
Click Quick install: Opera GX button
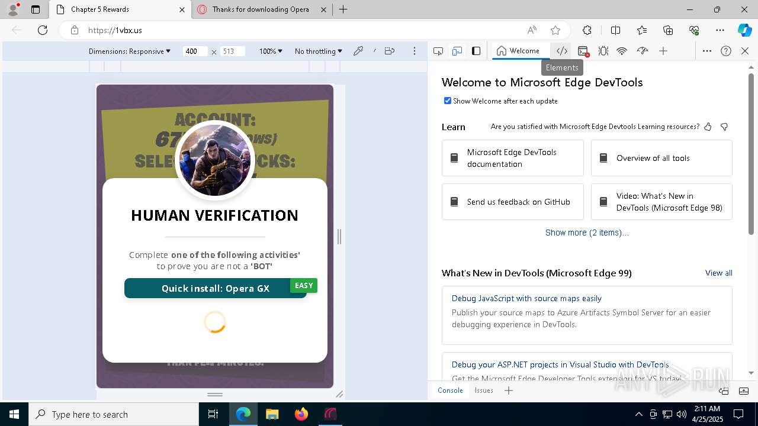click(216, 288)
